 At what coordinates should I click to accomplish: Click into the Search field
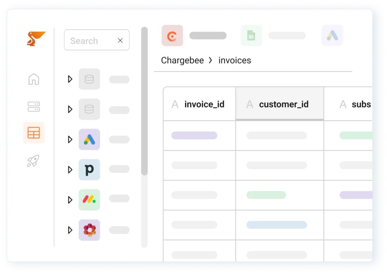coord(97,40)
